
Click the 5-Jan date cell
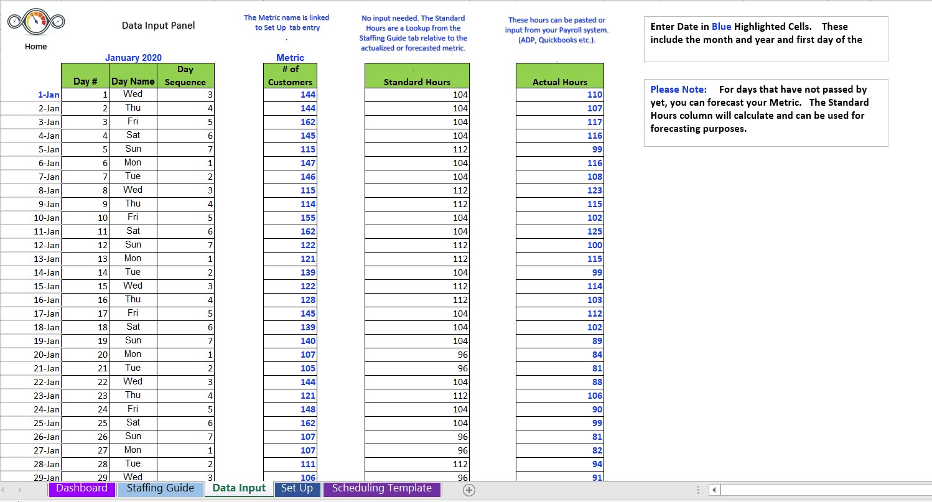[31, 149]
